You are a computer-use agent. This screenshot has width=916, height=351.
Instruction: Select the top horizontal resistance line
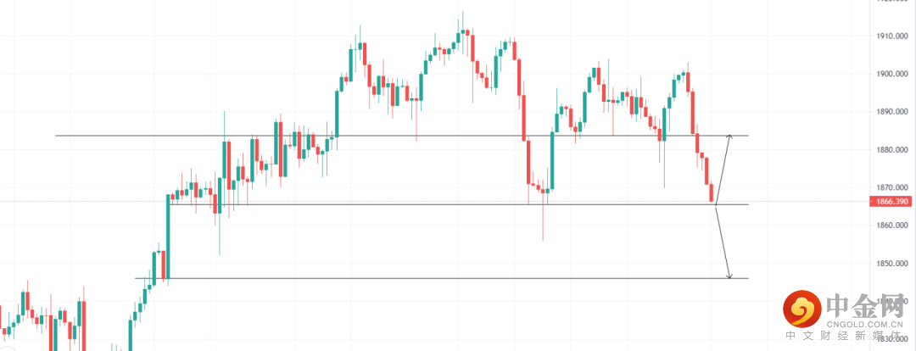(x=339, y=136)
